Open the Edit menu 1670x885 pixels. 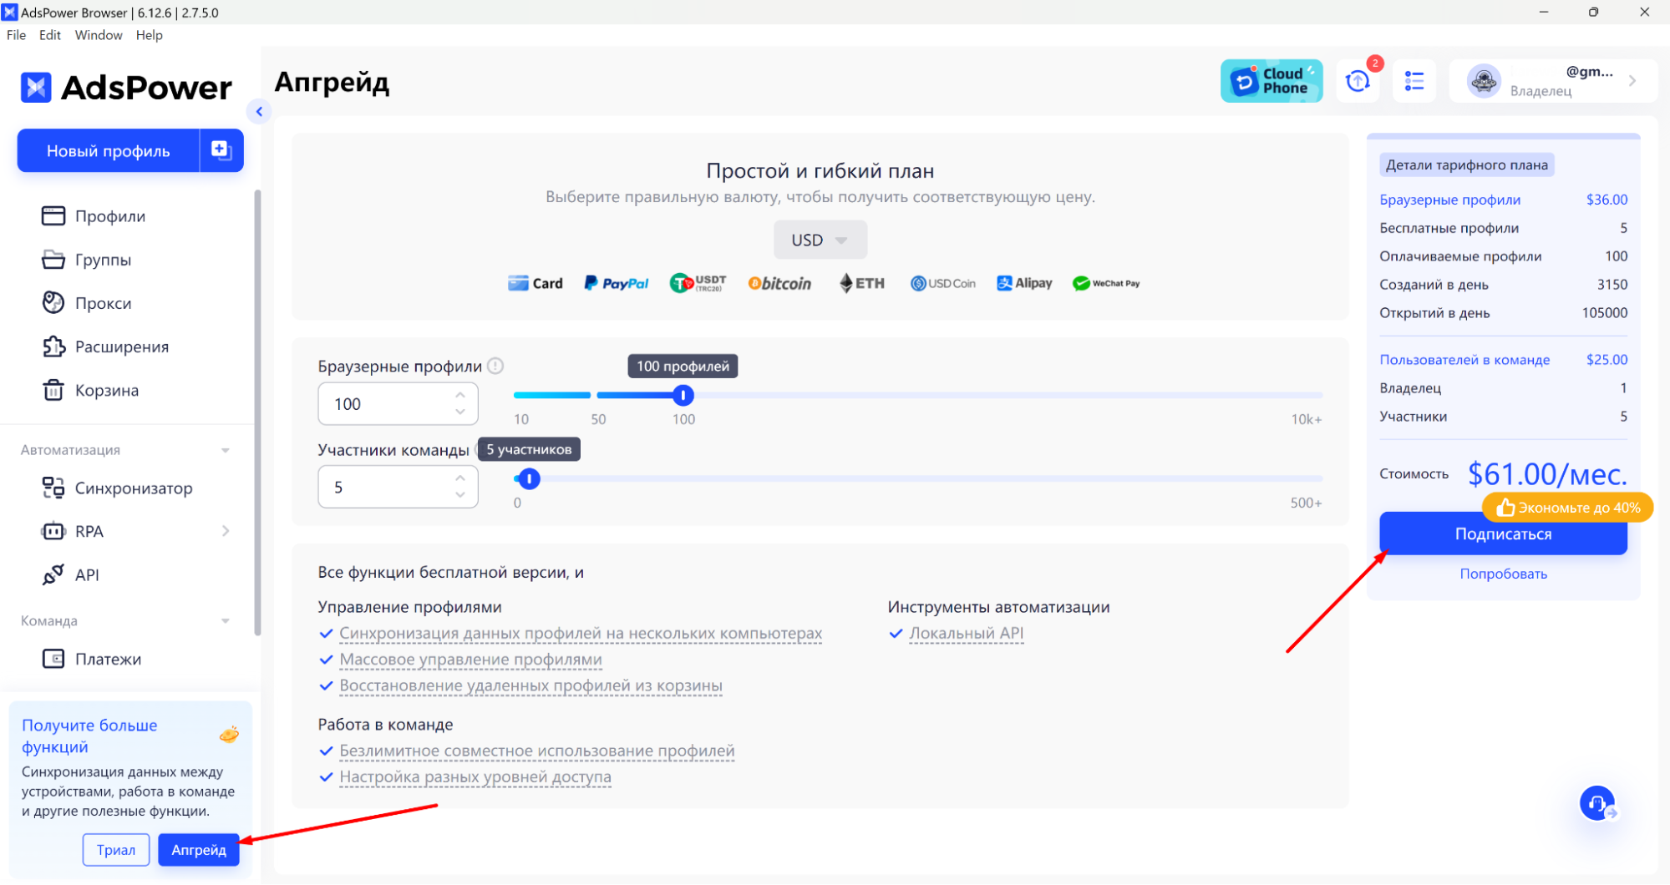point(50,35)
